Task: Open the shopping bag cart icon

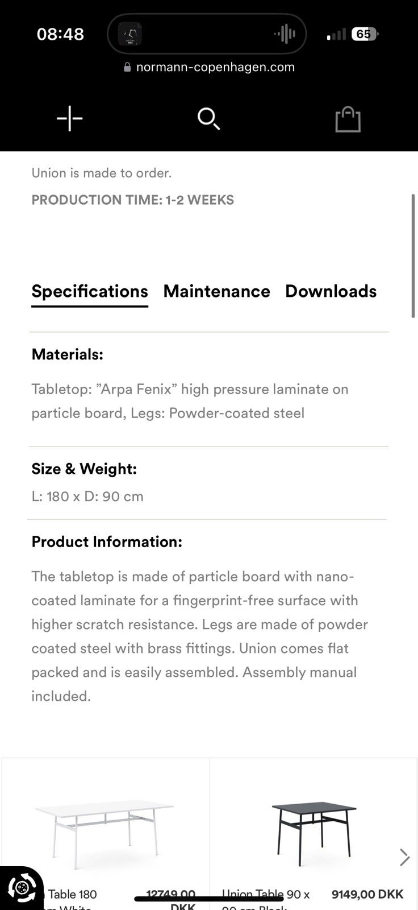Action: pyautogui.click(x=348, y=119)
